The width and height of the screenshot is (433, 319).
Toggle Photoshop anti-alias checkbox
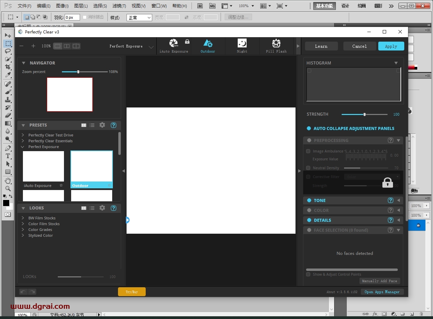click(x=85, y=17)
